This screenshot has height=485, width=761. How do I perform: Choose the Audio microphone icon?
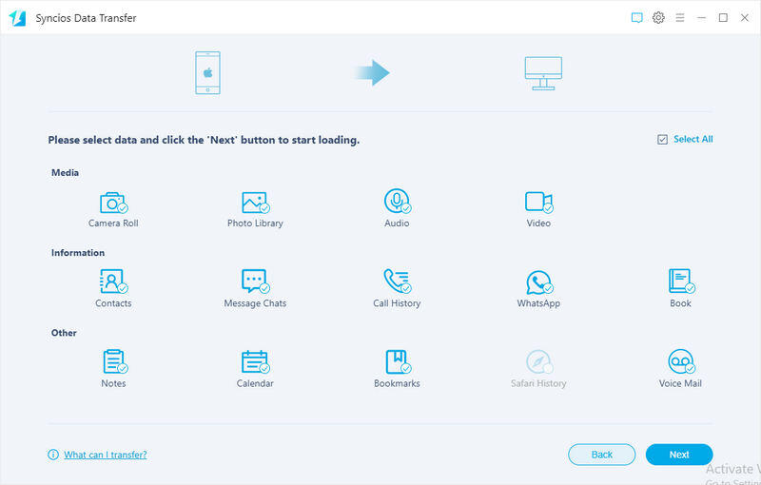coord(397,202)
